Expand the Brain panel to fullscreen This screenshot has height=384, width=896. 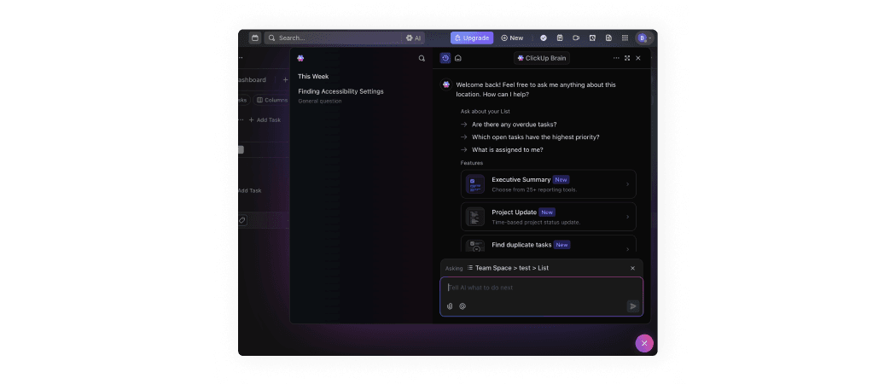[x=627, y=58]
